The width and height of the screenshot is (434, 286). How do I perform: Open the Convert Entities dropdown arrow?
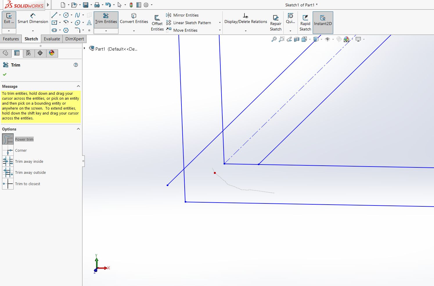tap(134, 31)
